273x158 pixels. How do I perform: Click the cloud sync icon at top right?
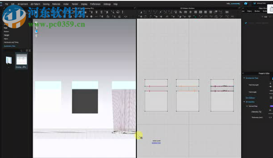(246, 3)
